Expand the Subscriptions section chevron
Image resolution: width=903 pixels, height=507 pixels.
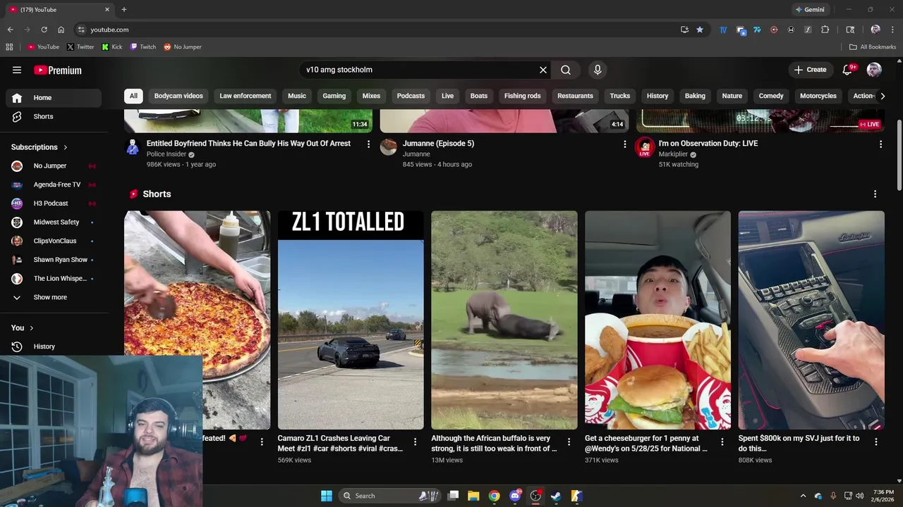point(66,147)
